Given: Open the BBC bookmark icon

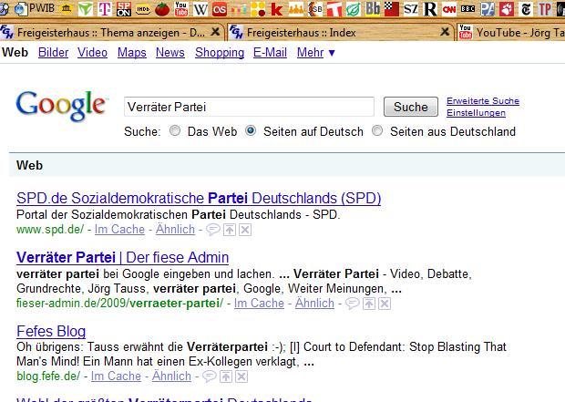Looking at the screenshot, I should tap(468, 9).
